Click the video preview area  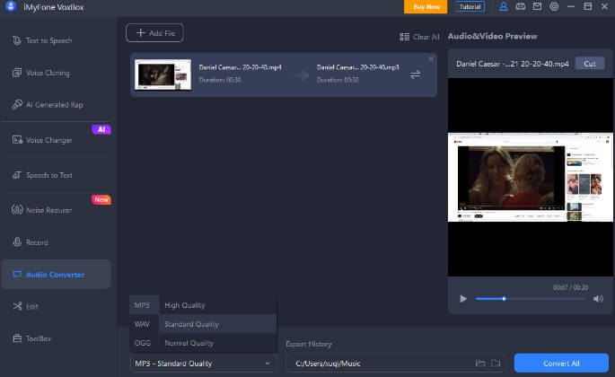pyautogui.click(x=531, y=178)
